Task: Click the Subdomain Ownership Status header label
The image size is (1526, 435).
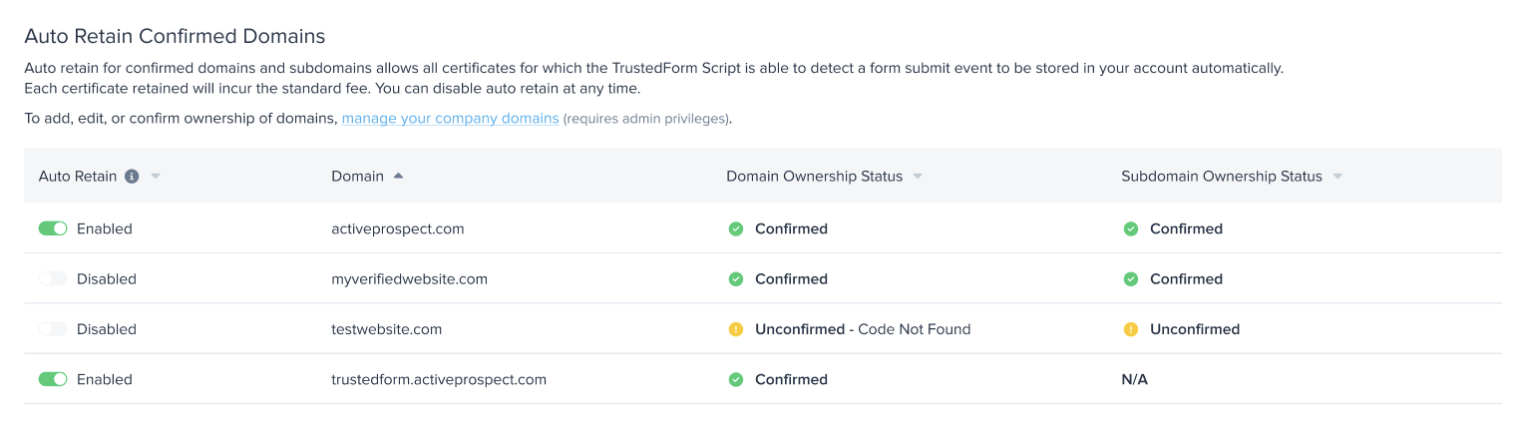Action: click(1222, 177)
